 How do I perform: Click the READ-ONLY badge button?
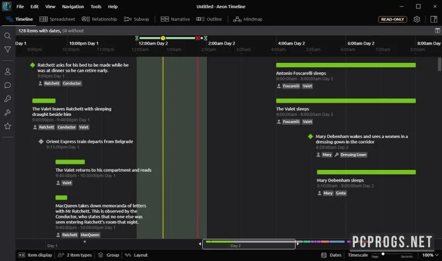pyautogui.click(x=392, y=19)
